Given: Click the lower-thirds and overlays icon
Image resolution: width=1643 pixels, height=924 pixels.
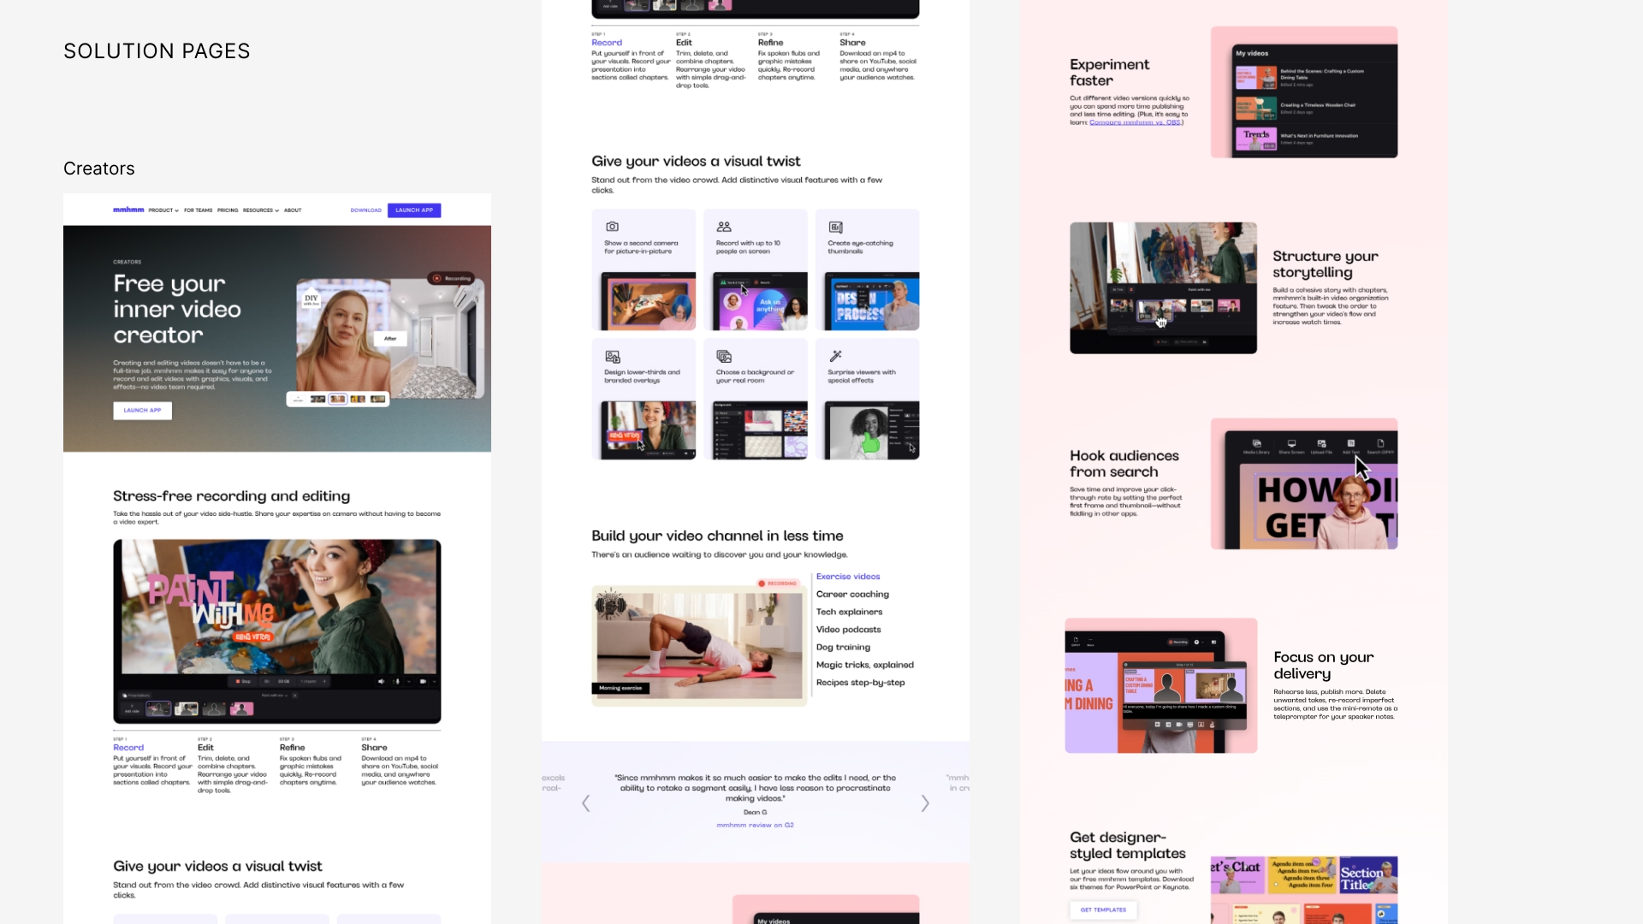Looking at the screenshot, I should [x=612, y=356].
